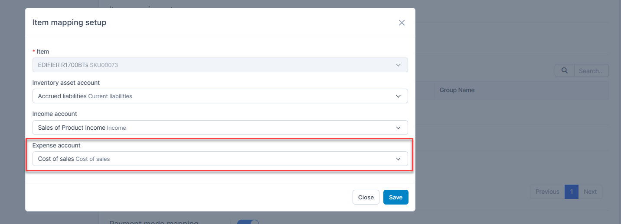Open dropdown showing 'Sales of Product Income'
621x224 pixels.
click(217, 128)
